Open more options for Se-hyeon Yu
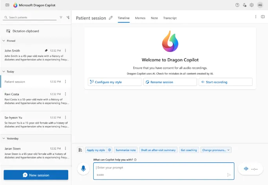This screenshot has width=268, height=185. point(65,117)
